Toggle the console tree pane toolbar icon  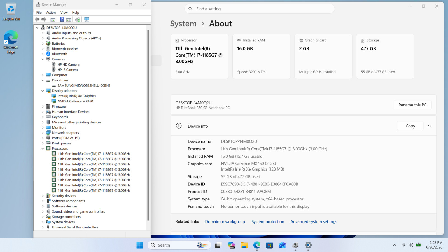pyautogui.click(x=53, y=19)
